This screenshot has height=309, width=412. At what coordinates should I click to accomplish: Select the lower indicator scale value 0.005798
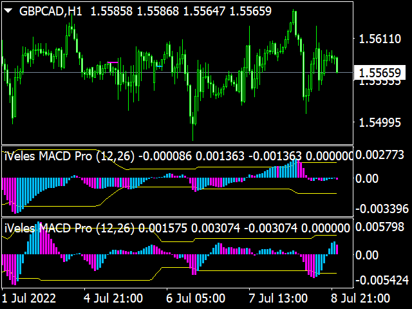380,227
